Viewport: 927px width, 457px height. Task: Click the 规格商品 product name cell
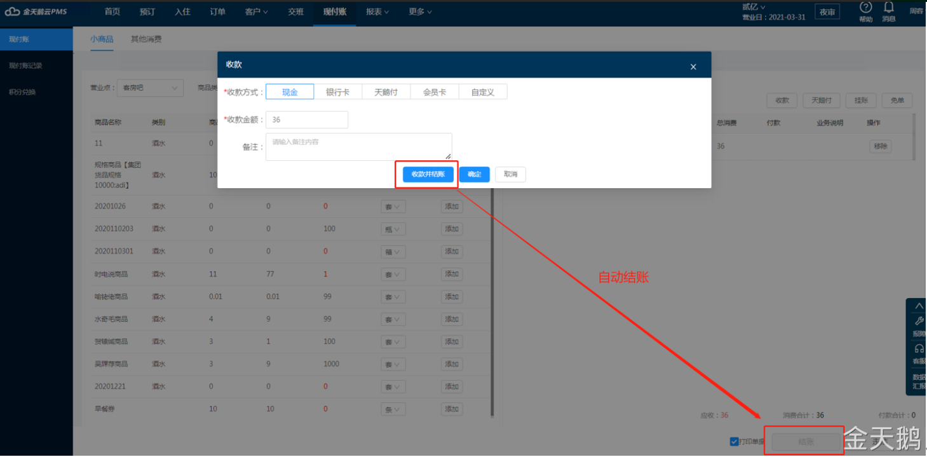click(118, 175)
